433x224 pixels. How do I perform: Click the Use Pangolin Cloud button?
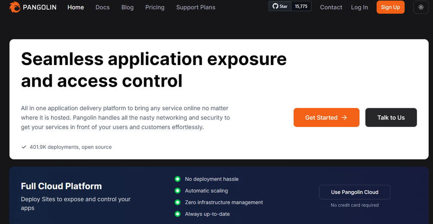point(355,192)
